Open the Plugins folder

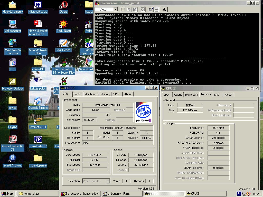13,122
